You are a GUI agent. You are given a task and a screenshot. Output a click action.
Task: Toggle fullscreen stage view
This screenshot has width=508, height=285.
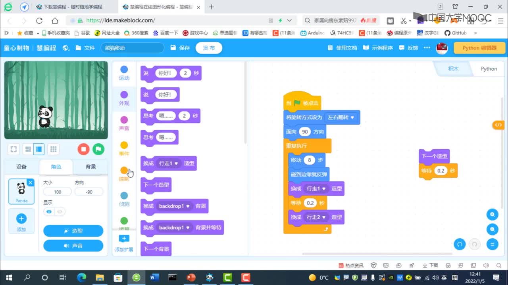coord(13,149)
